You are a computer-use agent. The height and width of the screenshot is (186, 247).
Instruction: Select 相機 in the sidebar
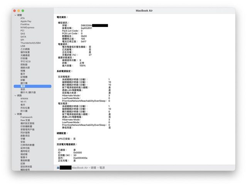(23, 71)
